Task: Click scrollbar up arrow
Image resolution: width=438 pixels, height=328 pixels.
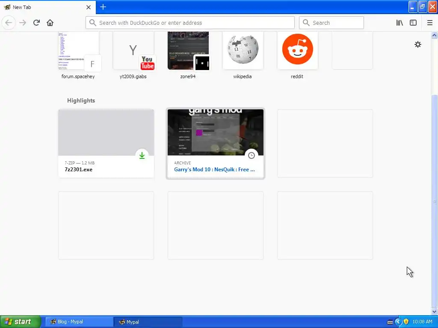Action: [x=435, y=35]
